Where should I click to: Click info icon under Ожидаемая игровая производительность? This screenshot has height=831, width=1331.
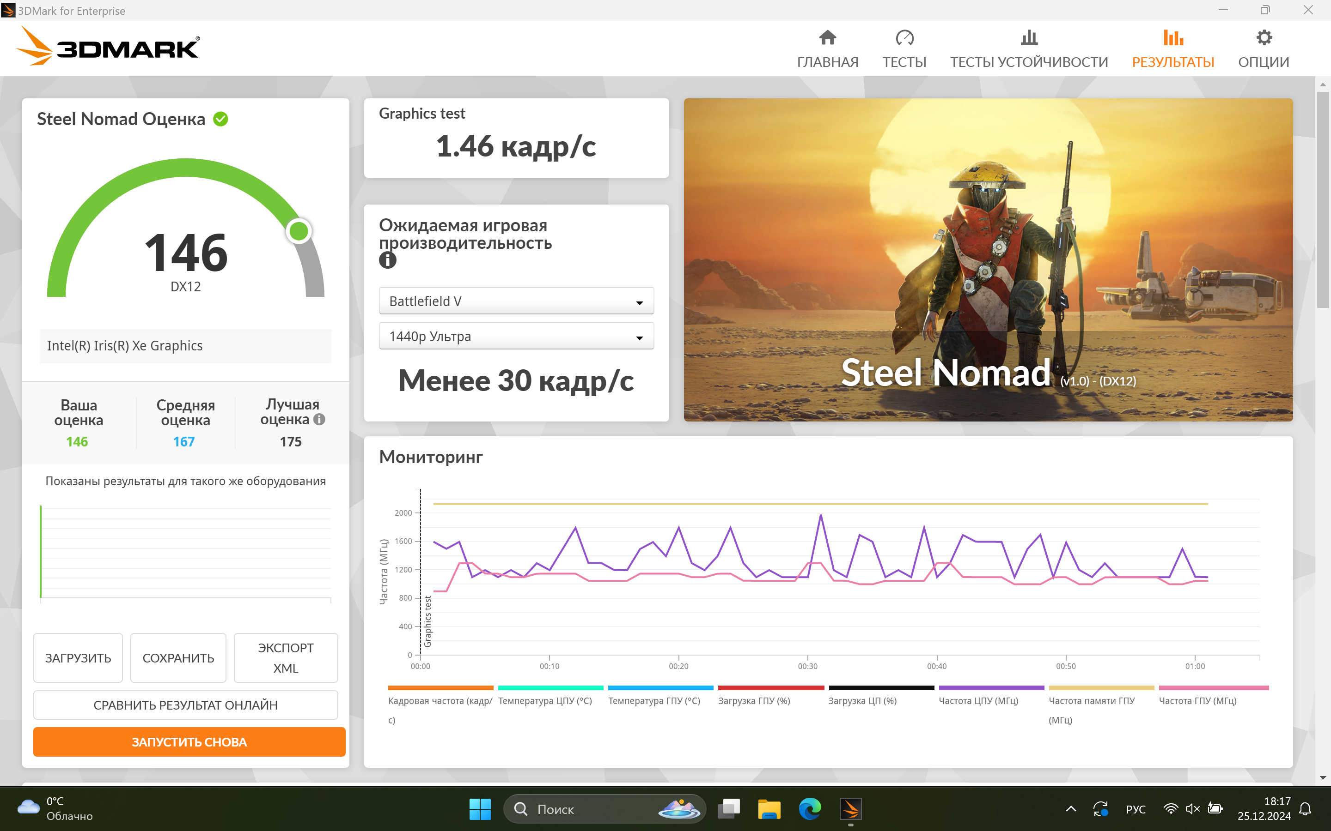click(388, 260)
